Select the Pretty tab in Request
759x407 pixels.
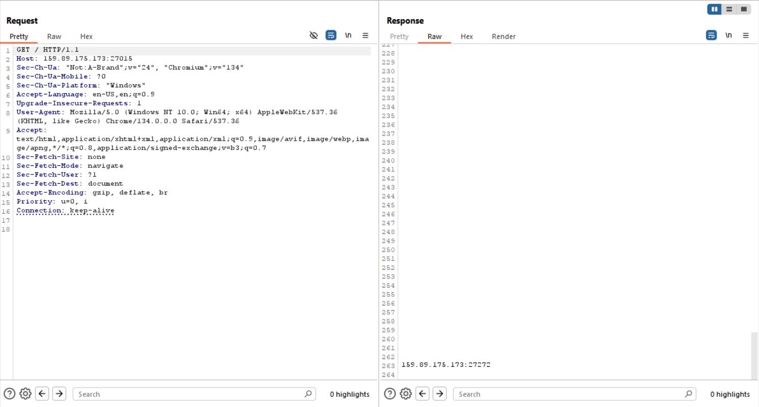pos(19,37)
